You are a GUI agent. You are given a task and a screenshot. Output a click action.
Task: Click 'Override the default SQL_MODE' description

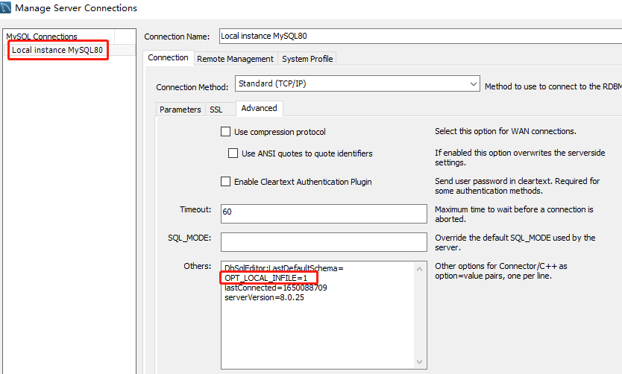pyautogui.click(x=515, y=242)
